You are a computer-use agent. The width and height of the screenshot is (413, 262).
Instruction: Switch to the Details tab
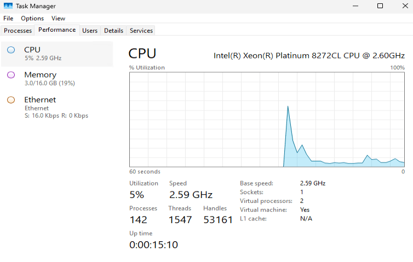pyautogui.click(x=113, y=31)
